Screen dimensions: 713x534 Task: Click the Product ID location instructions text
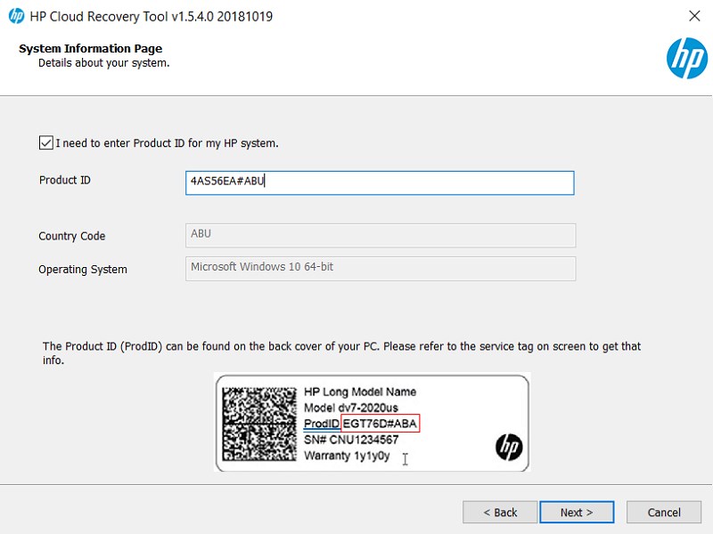click(341, 352)
